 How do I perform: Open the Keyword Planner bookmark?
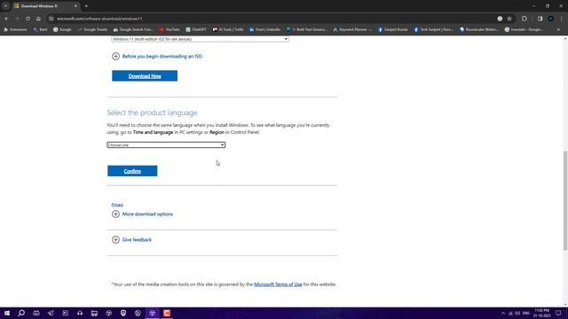click(x=352, y=29)
